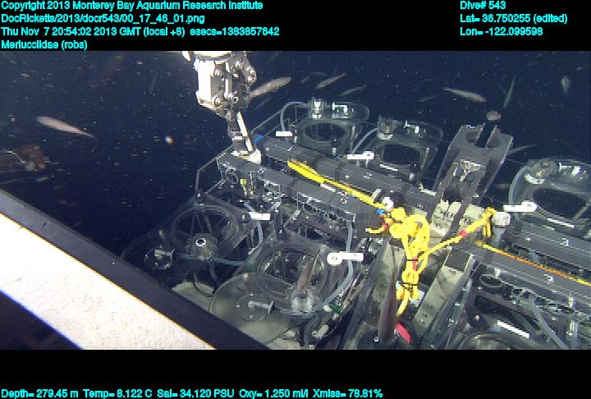Click the orange rail on the right
591x399 pixels.
(x=534, y=263)
